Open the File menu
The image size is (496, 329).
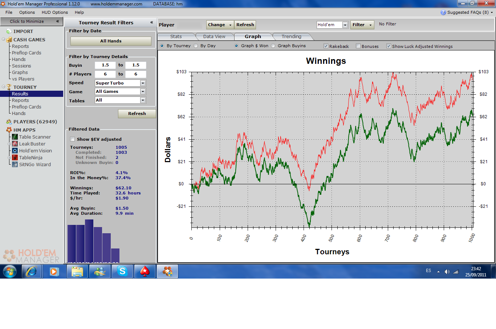point(9,12)
